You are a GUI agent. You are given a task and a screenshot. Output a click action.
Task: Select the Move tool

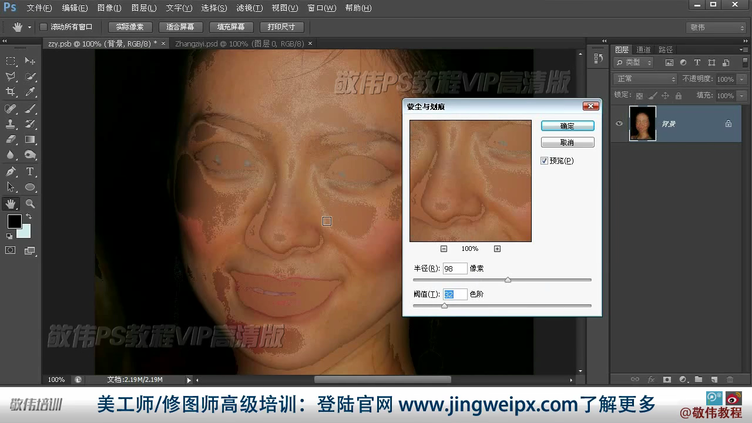coord(30,61)
